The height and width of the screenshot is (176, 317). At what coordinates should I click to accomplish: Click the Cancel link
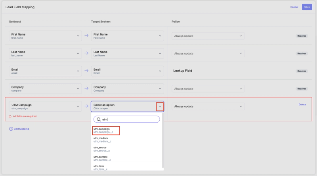pos(294,7)
